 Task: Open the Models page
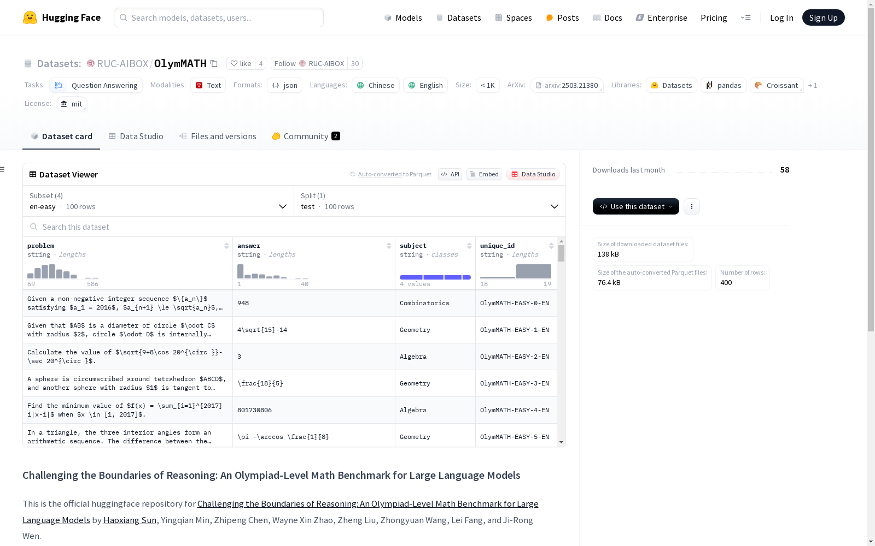[403, 17]
